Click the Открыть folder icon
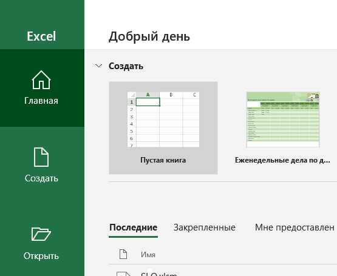Image resolution: width=337 pixels, height=276 pixels. (41, 234)
